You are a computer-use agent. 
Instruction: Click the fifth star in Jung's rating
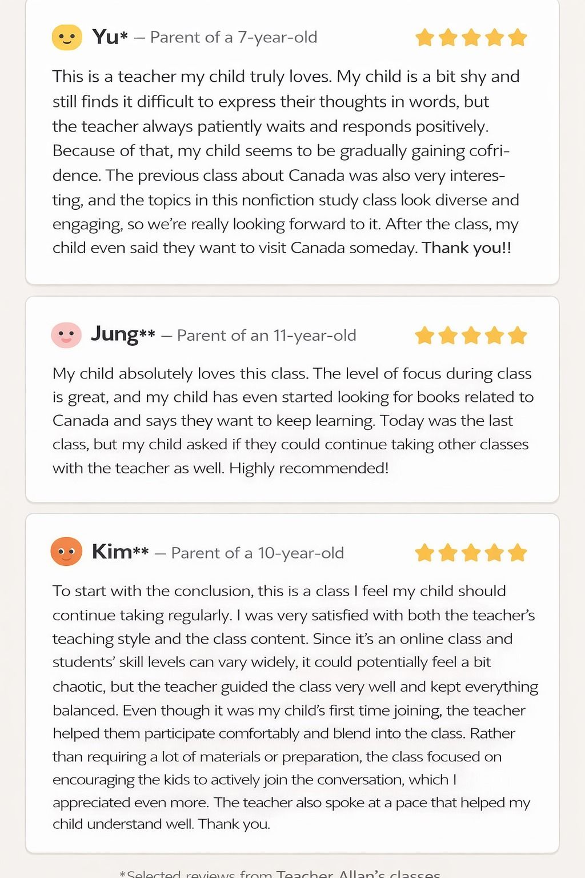pos(517,336)
